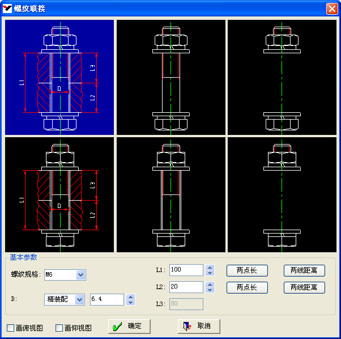Image resolution: width=341 pixels, height=339 pixels.
Task: Enable the 画仰视图 checkbox
Action: pos(59,328)
